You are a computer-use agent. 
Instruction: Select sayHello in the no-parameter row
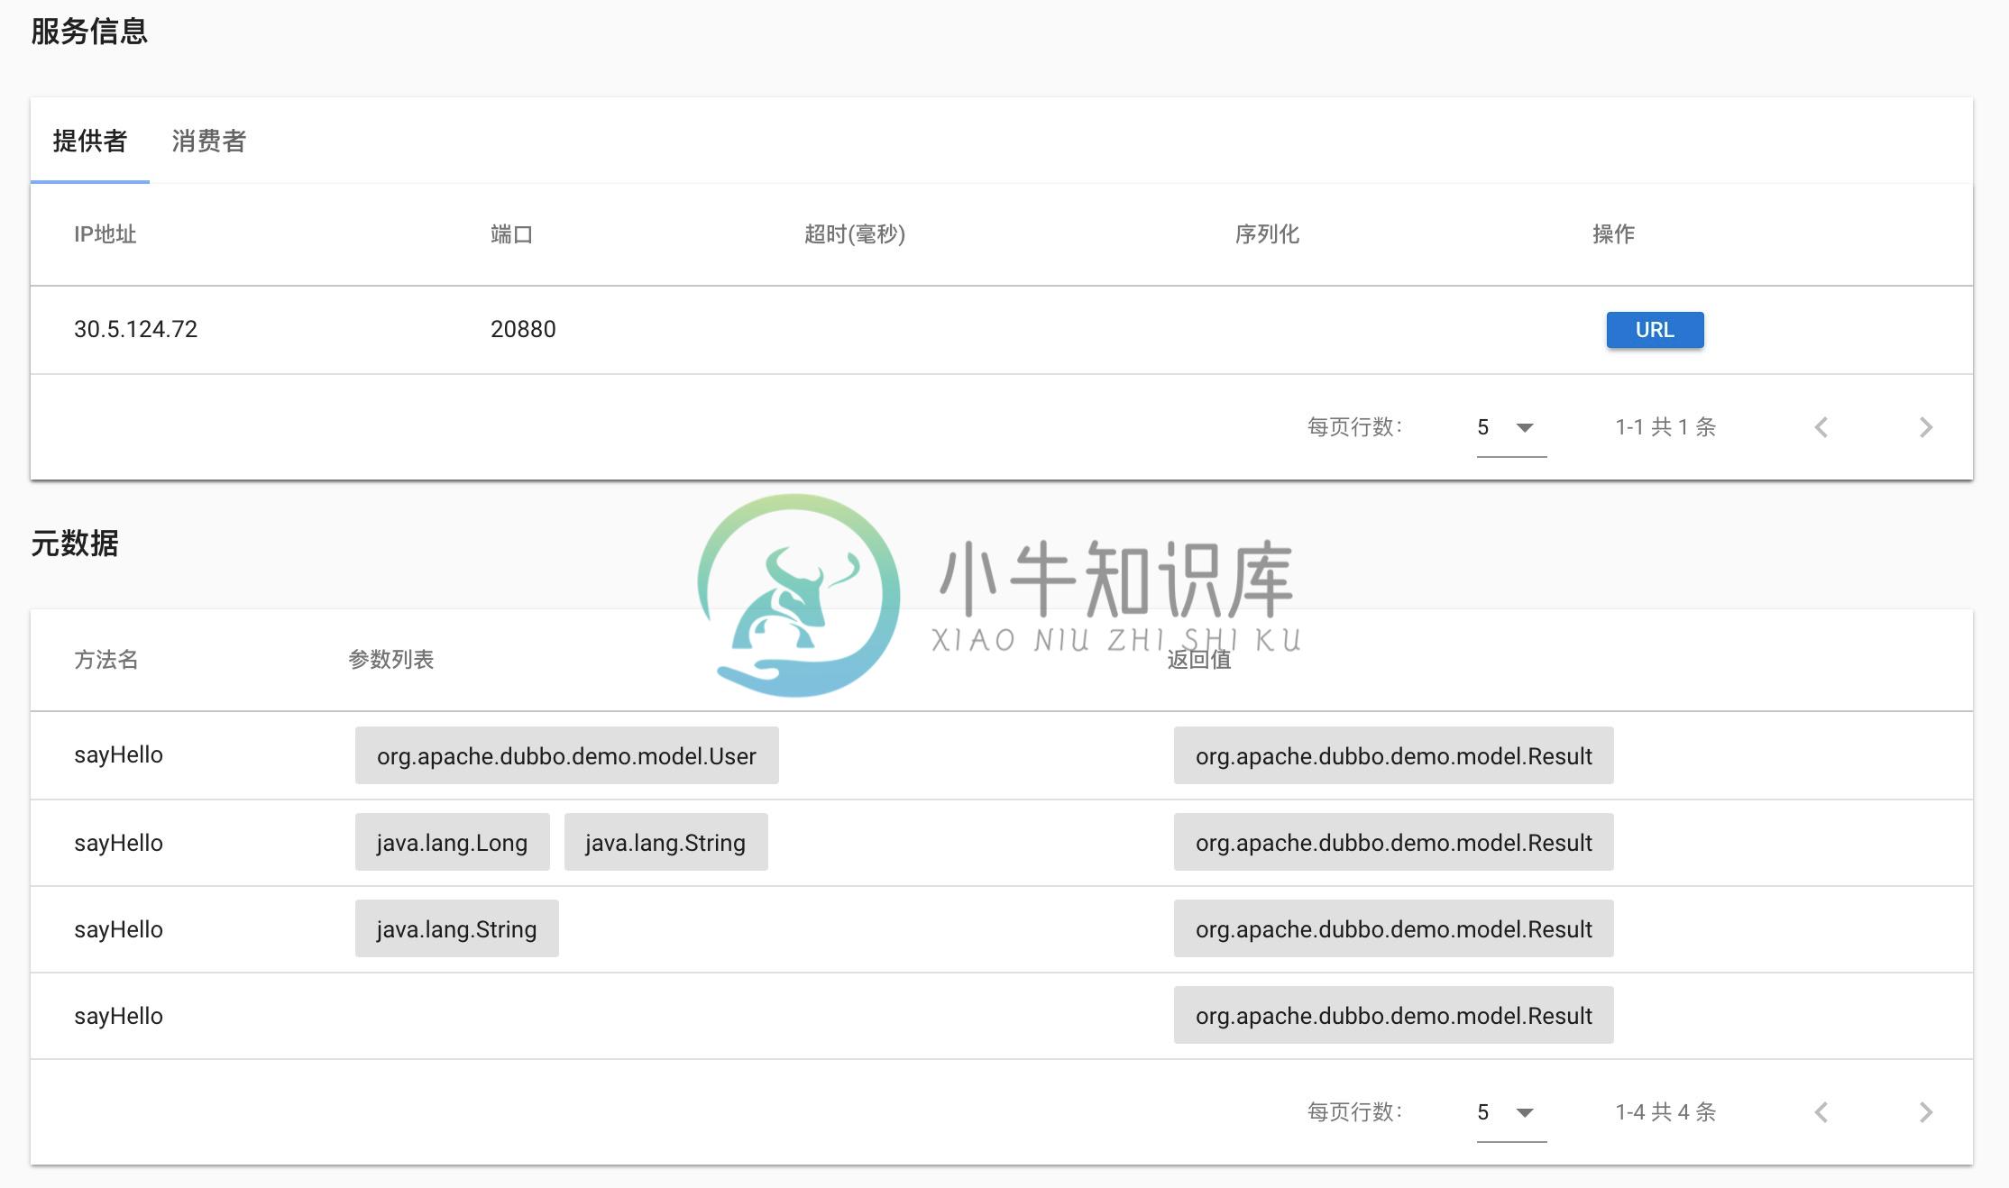[118, 1017]
